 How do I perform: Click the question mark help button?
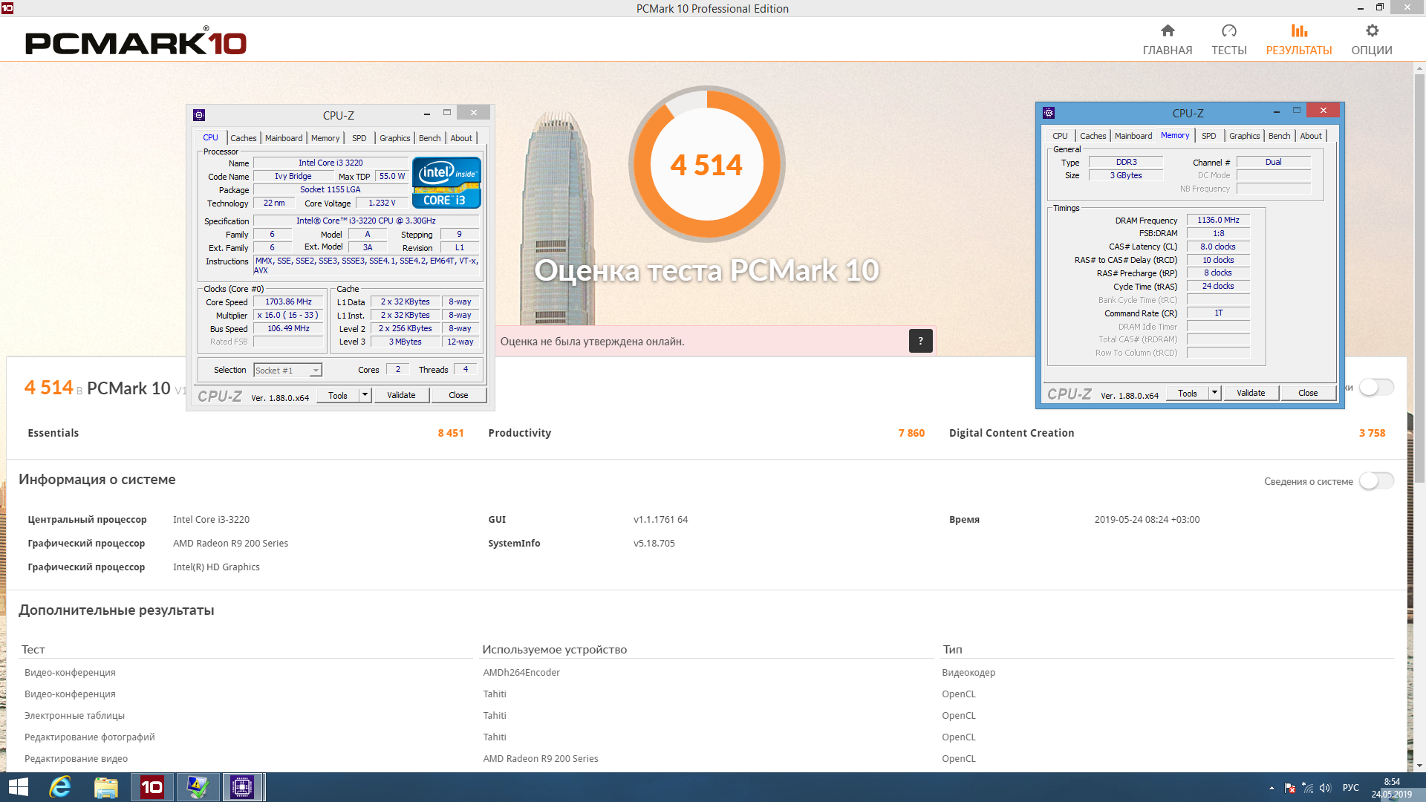pyautogui.click(x=920, y=341)
